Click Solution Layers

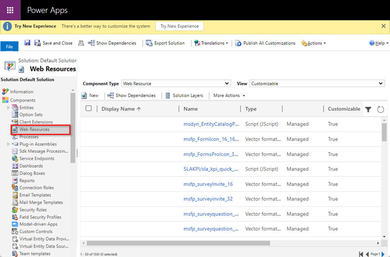pos(184,95)
